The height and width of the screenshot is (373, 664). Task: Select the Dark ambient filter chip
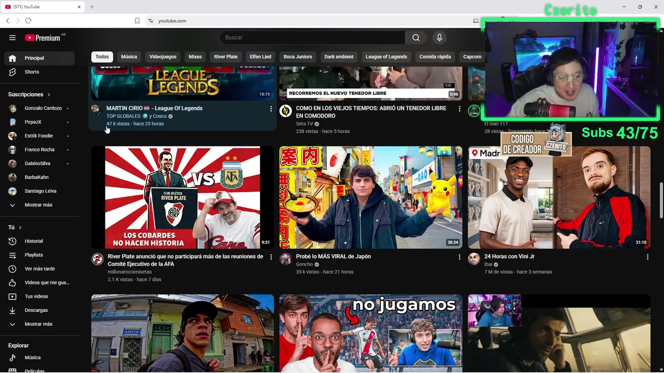point(339,57)
